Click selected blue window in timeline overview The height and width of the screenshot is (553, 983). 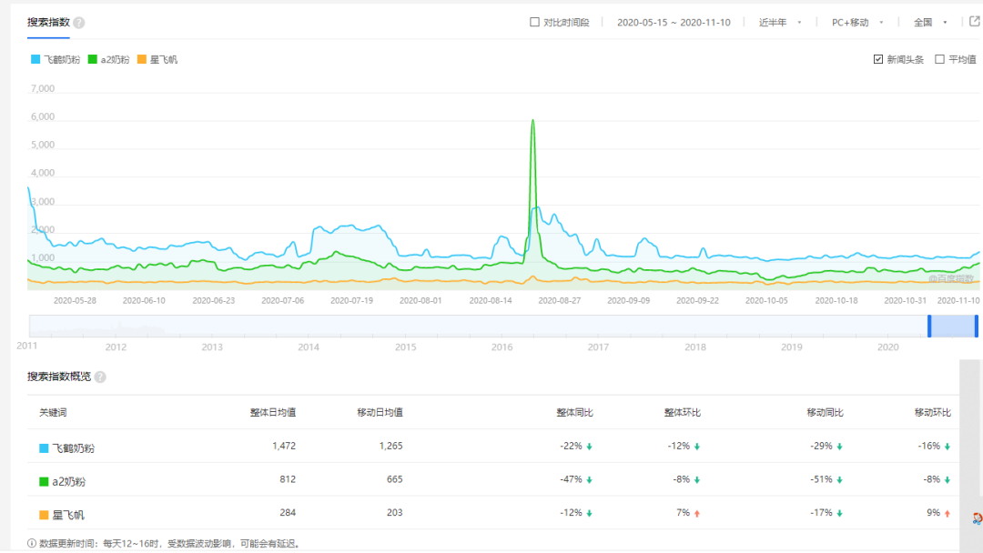pyautogui.click(x=953, y=327)
